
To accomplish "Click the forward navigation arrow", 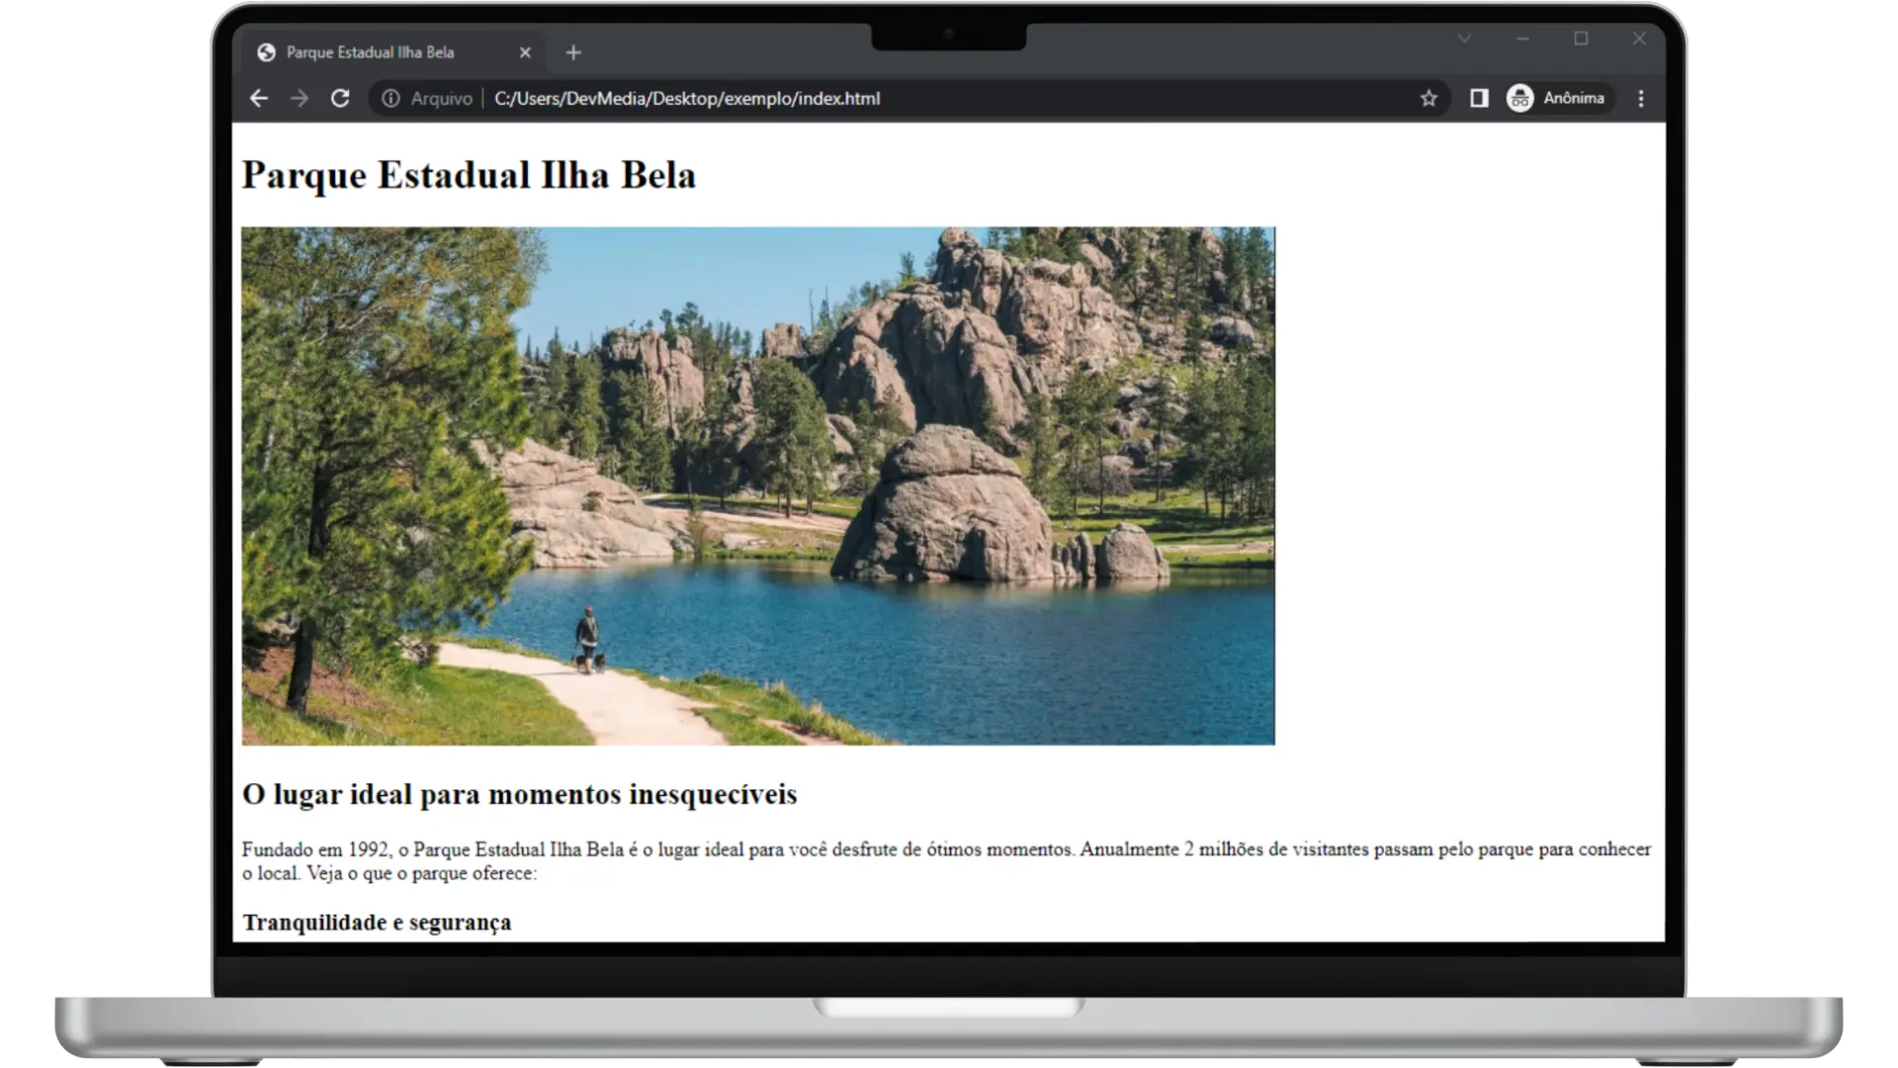I will tap(300, 98).
